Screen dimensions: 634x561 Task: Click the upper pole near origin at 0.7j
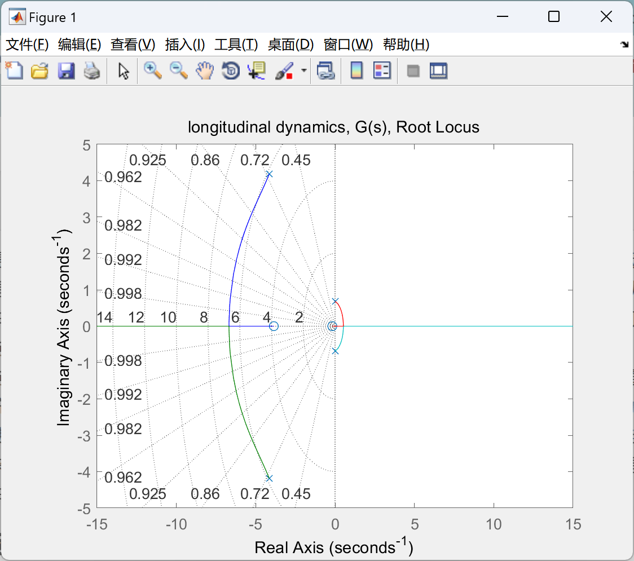coord(335,301)
